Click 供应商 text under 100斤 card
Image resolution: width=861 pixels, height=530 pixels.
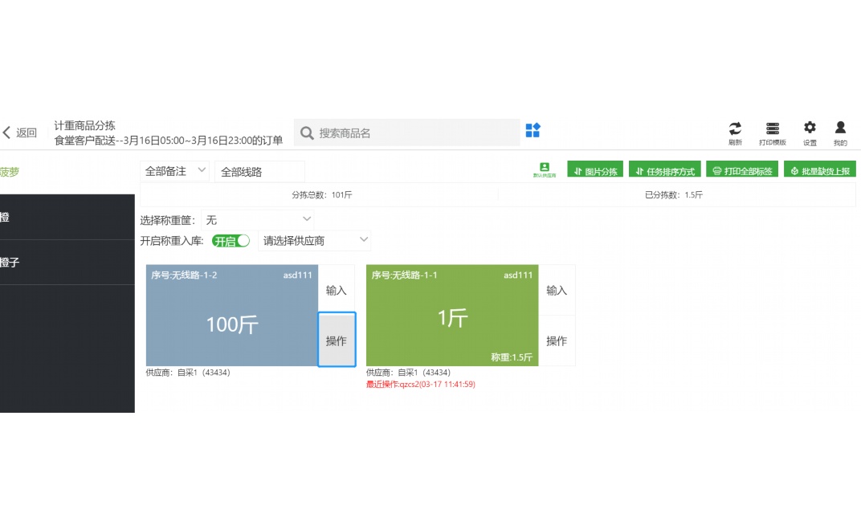pos(188,373)
